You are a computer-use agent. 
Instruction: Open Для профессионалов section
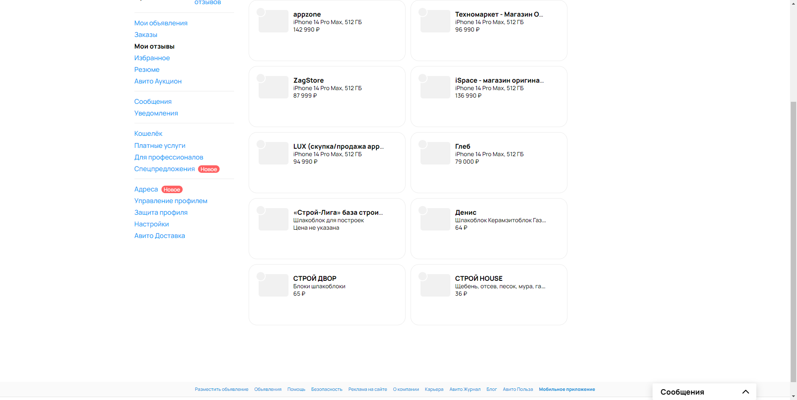[169, 157]
